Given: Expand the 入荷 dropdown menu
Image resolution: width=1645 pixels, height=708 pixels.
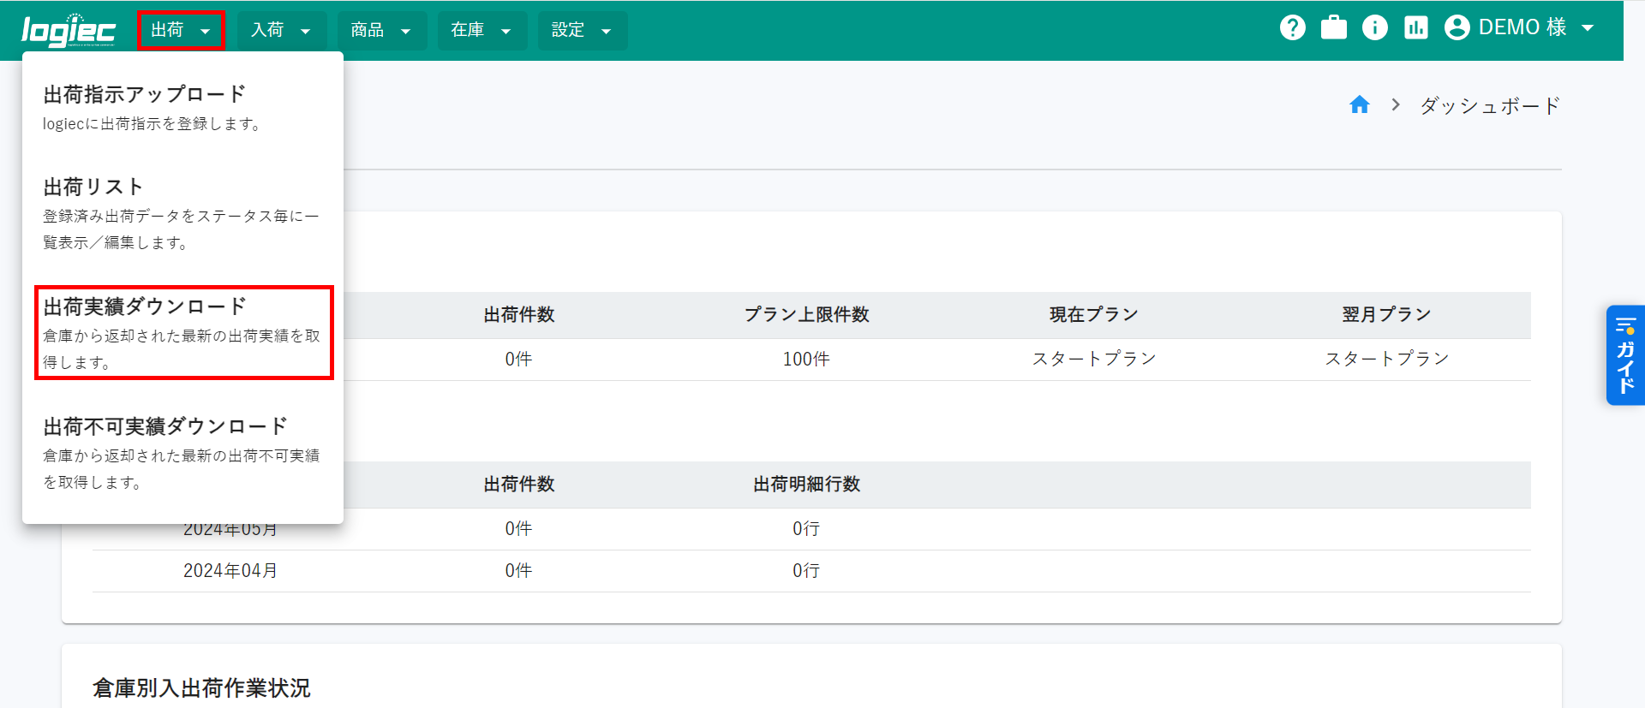Looking at the screenshot, I should (x=281, y=30).
